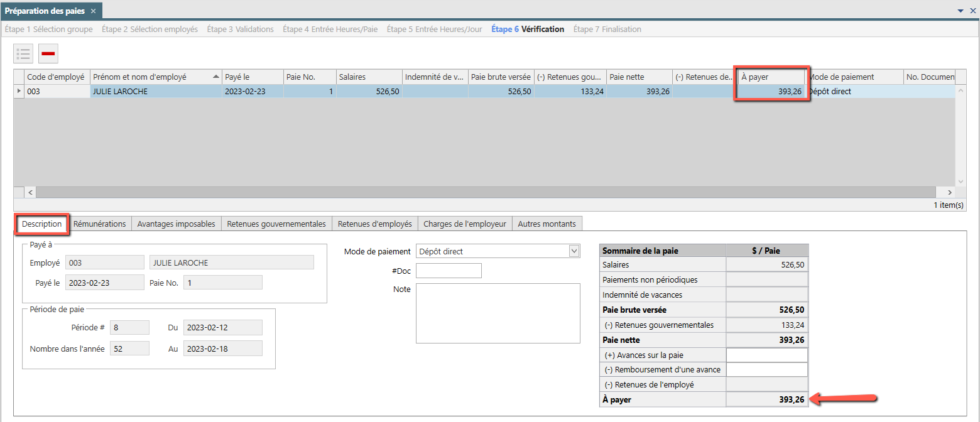Expand the Mode de paiement dropdown
The width and height of the screenshot is (980, 422).
click(x=574, y=251)
